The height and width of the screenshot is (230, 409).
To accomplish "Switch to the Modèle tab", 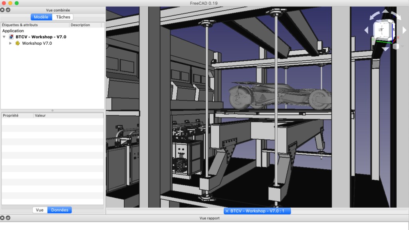I will (41, 17).
